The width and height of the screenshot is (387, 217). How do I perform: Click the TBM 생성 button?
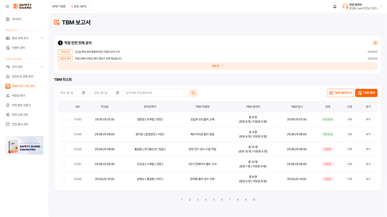point(366,93)
